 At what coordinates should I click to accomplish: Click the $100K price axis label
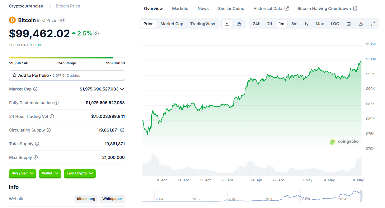[371, 59]
